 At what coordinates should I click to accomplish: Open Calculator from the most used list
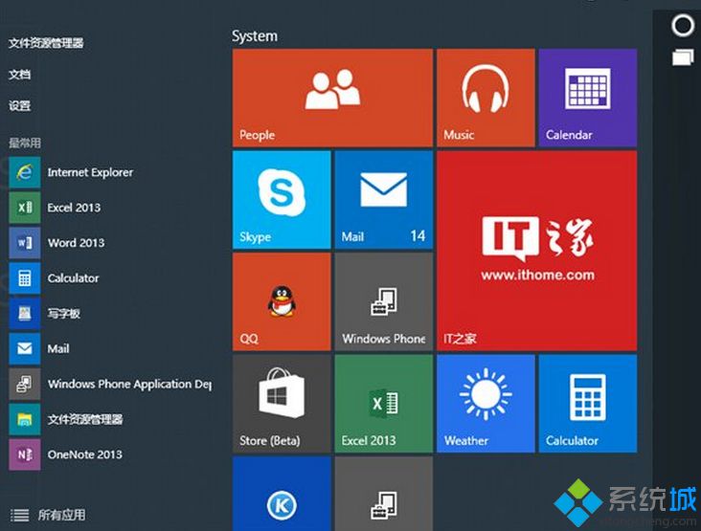[55, 278]
